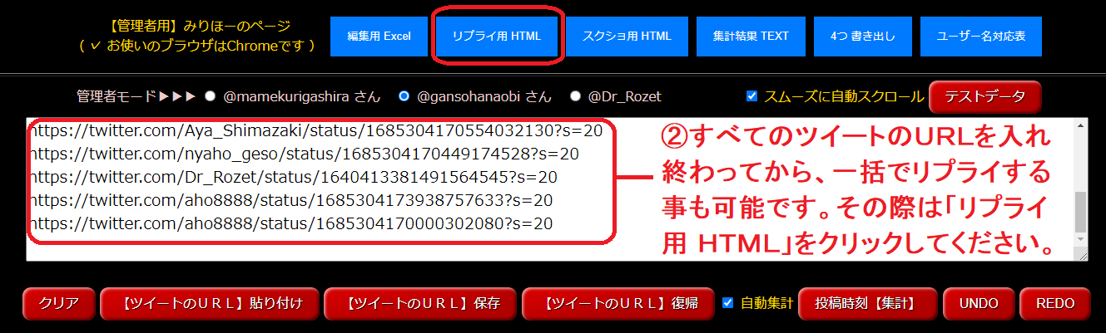The width and height of the screenshot is (1106, 333).
Task: Select @mamekurigashira admin radio option
Action: tap(211, 96)
